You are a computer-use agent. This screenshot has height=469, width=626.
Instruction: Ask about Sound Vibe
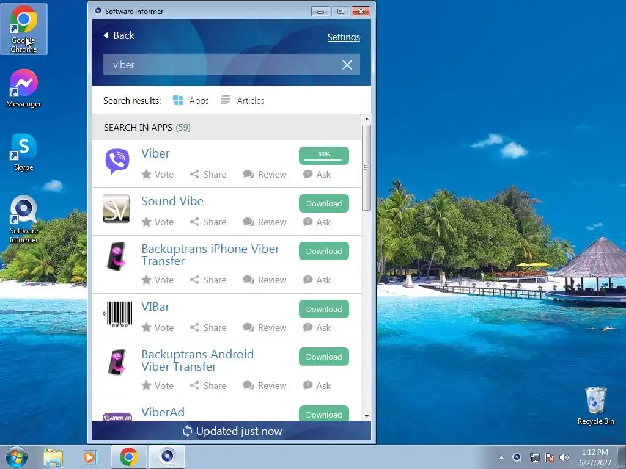pos(317,222)
